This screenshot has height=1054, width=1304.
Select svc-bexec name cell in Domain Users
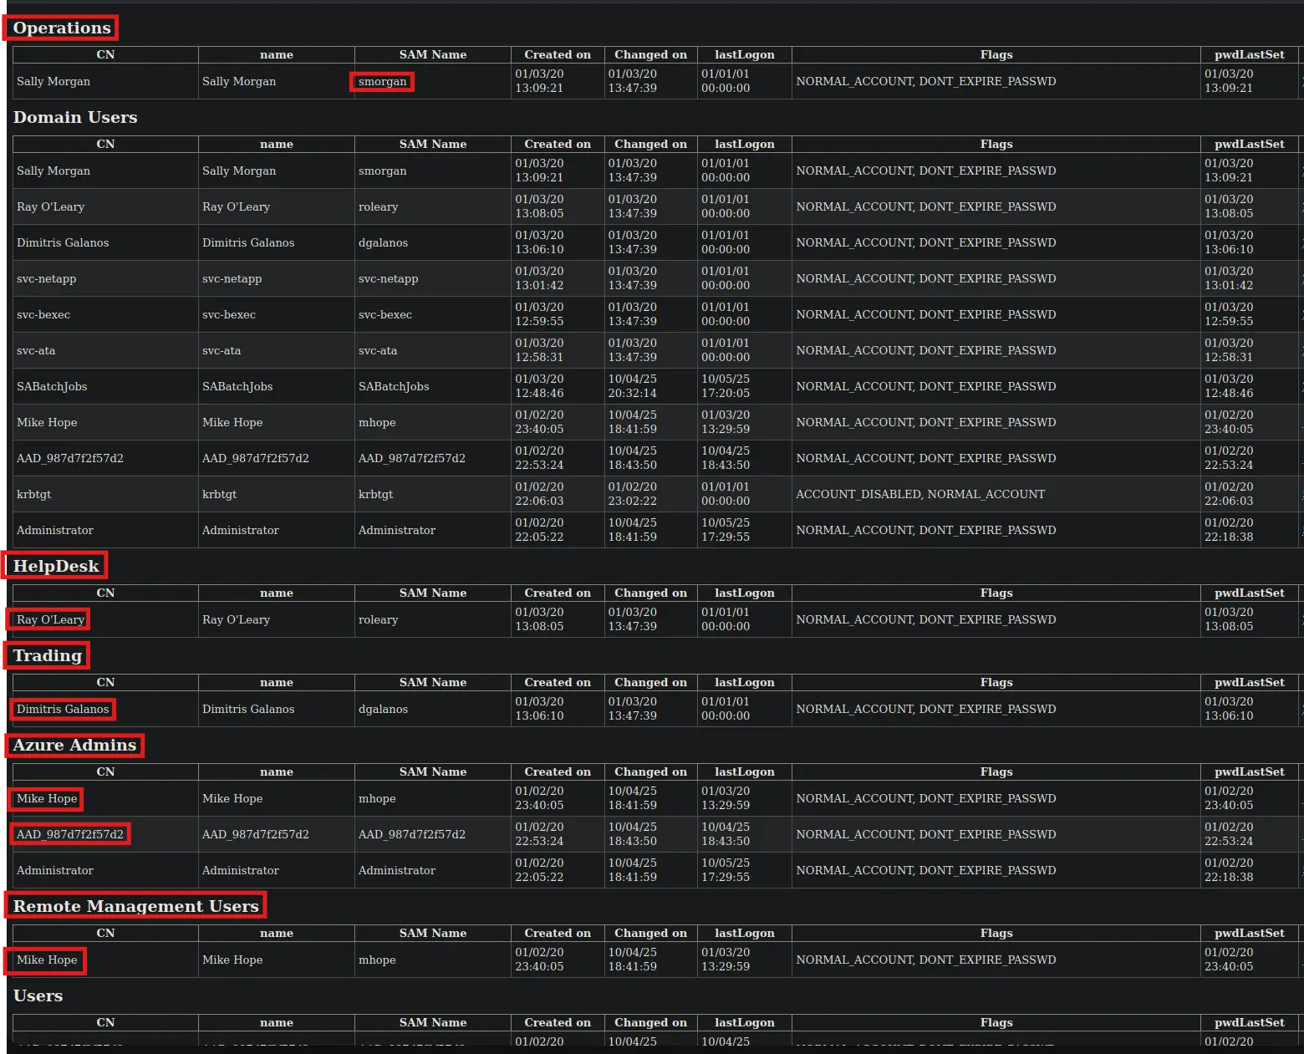click(x=229, y=315)
